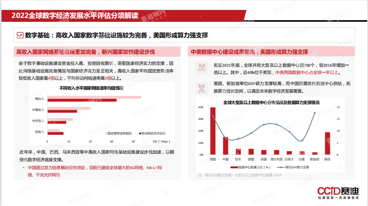Click the red bullet text 中国通过发力信息基础设施建设
368x206 pixels.
coord(56,168)
